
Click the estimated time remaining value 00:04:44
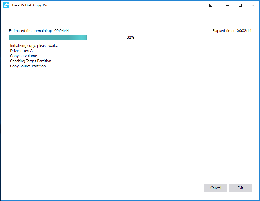click(62, 31)
